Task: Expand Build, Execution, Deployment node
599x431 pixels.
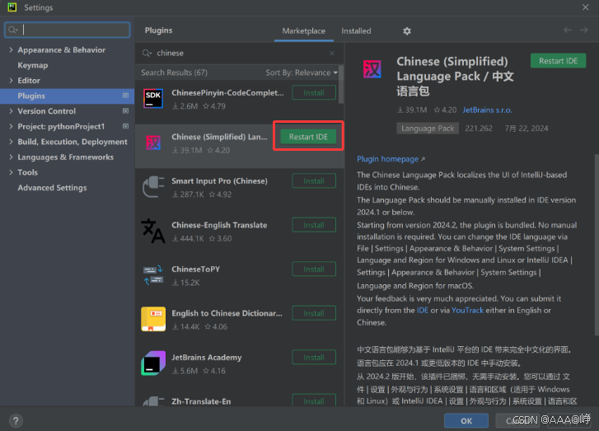Action: coord(11,142)
